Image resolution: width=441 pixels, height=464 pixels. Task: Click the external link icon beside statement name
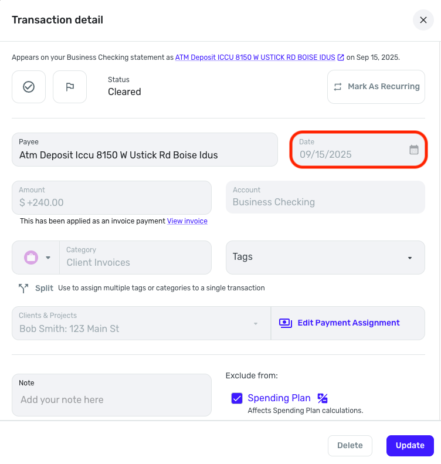pyautogui.click(x=341, y=57)
